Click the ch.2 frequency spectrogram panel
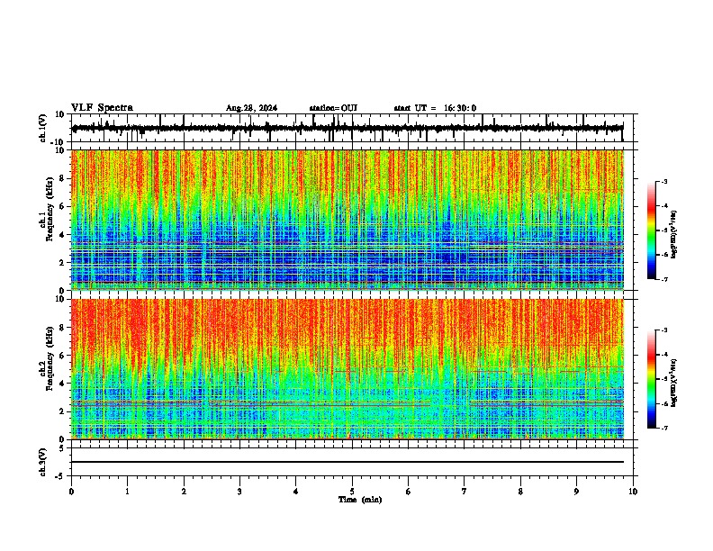The image size is (713, 551). pos(347,369)
